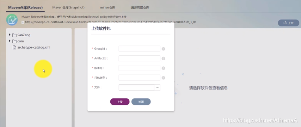Viewport: 301px width, 127px height.
Task: Focus the 打包类型 input field
Action: (139, 78)
